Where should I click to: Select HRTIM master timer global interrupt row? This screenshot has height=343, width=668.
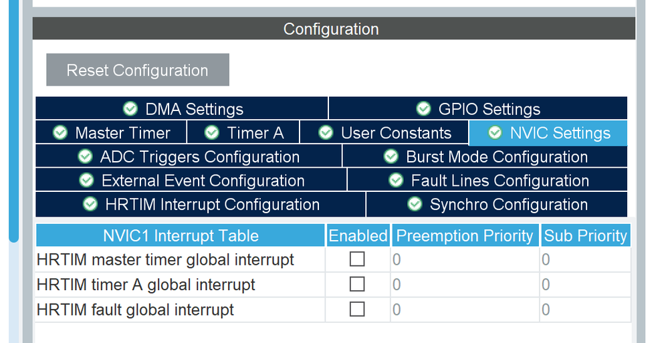333,259
